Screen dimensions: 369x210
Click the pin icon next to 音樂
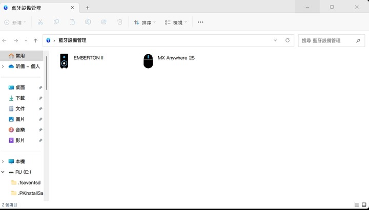point(40,130)
